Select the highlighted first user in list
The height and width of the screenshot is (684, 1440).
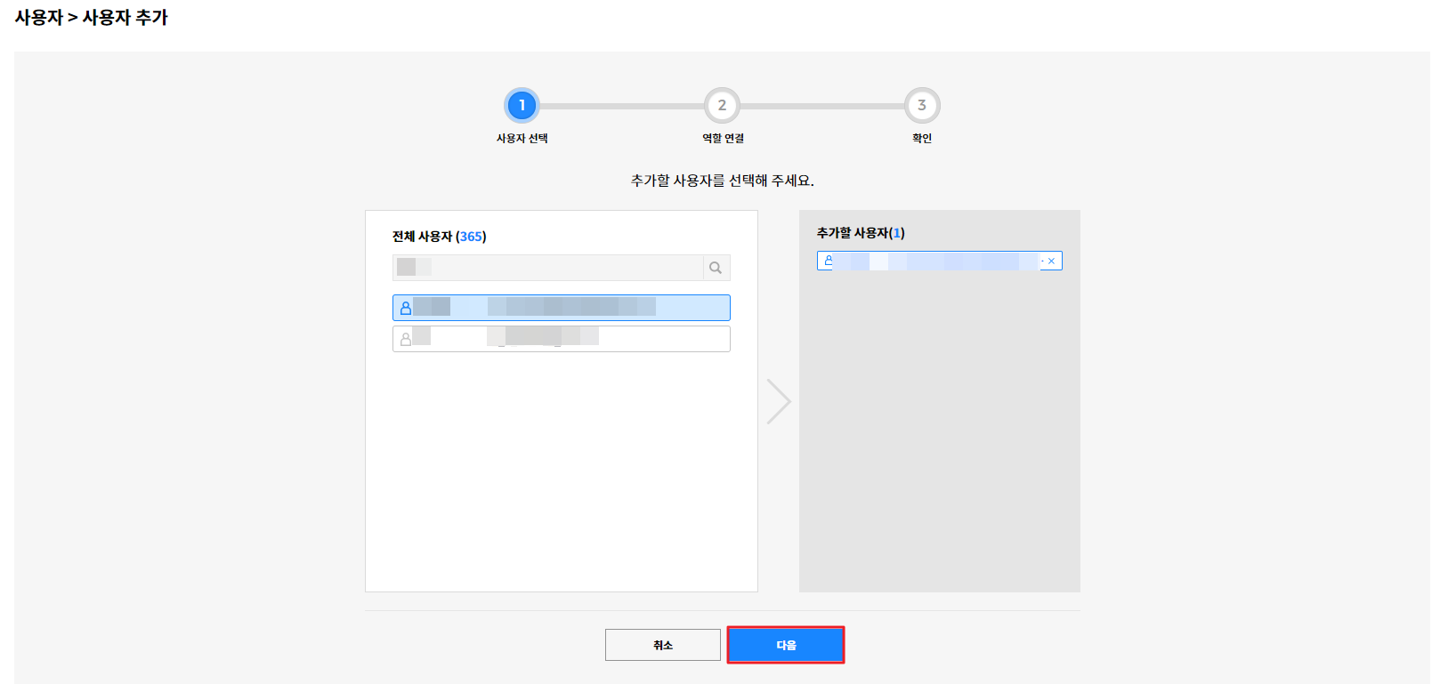coord(561,308)
